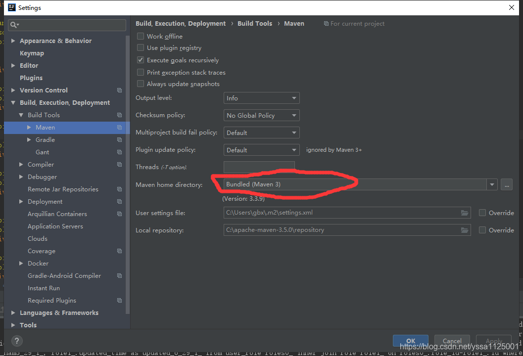Click the project-level icon beside Gant
The image size is (523, 356).
(119, 152)
